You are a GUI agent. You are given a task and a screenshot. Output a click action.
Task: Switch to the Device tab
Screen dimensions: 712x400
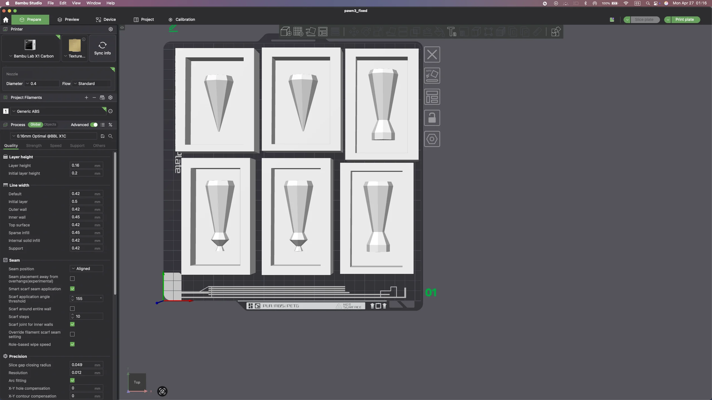coord(106,19)
